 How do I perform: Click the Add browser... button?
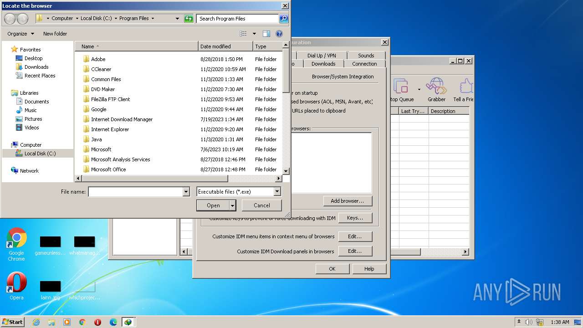pos(348,201)
